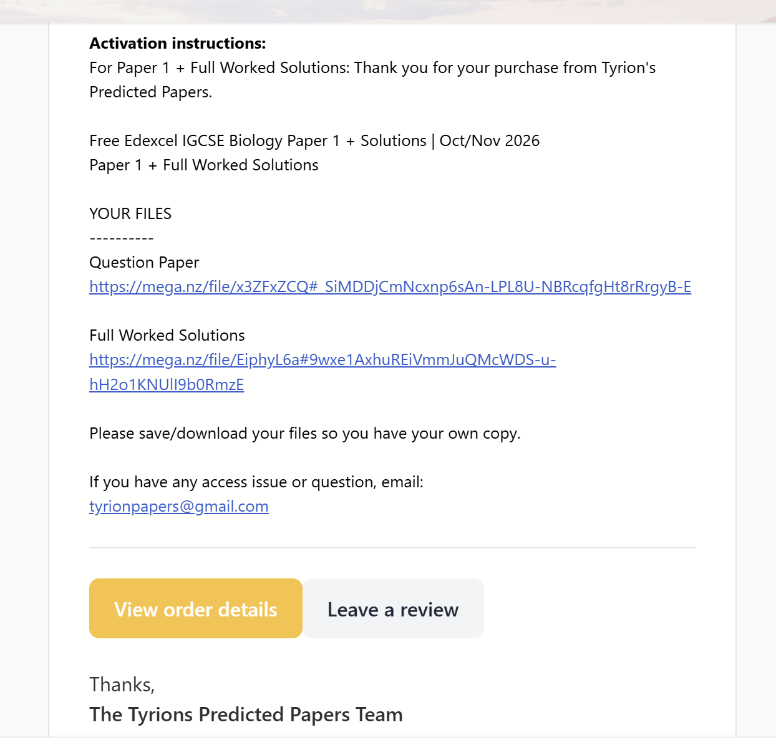
Task: Click the 'Full Worked Solutions' label text
Action: pyautogui.click(x=167, y=336)
